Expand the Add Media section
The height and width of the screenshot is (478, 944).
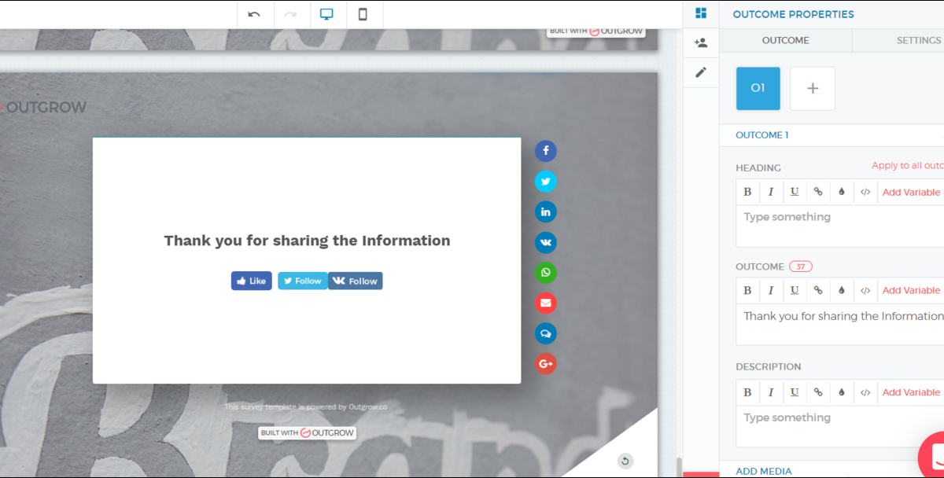tap(763, 471)
